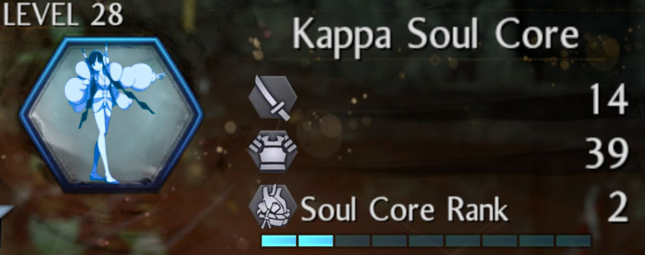
Task: Click the third empty rank progress segment
Action: (353, 241)
